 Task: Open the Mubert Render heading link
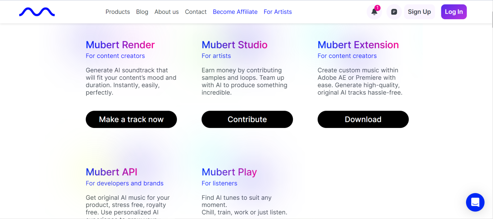click(120, 45)
